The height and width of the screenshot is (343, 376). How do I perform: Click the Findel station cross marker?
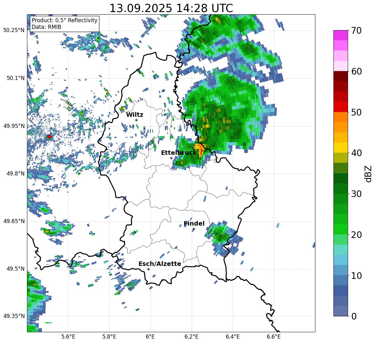pos(194,229)
